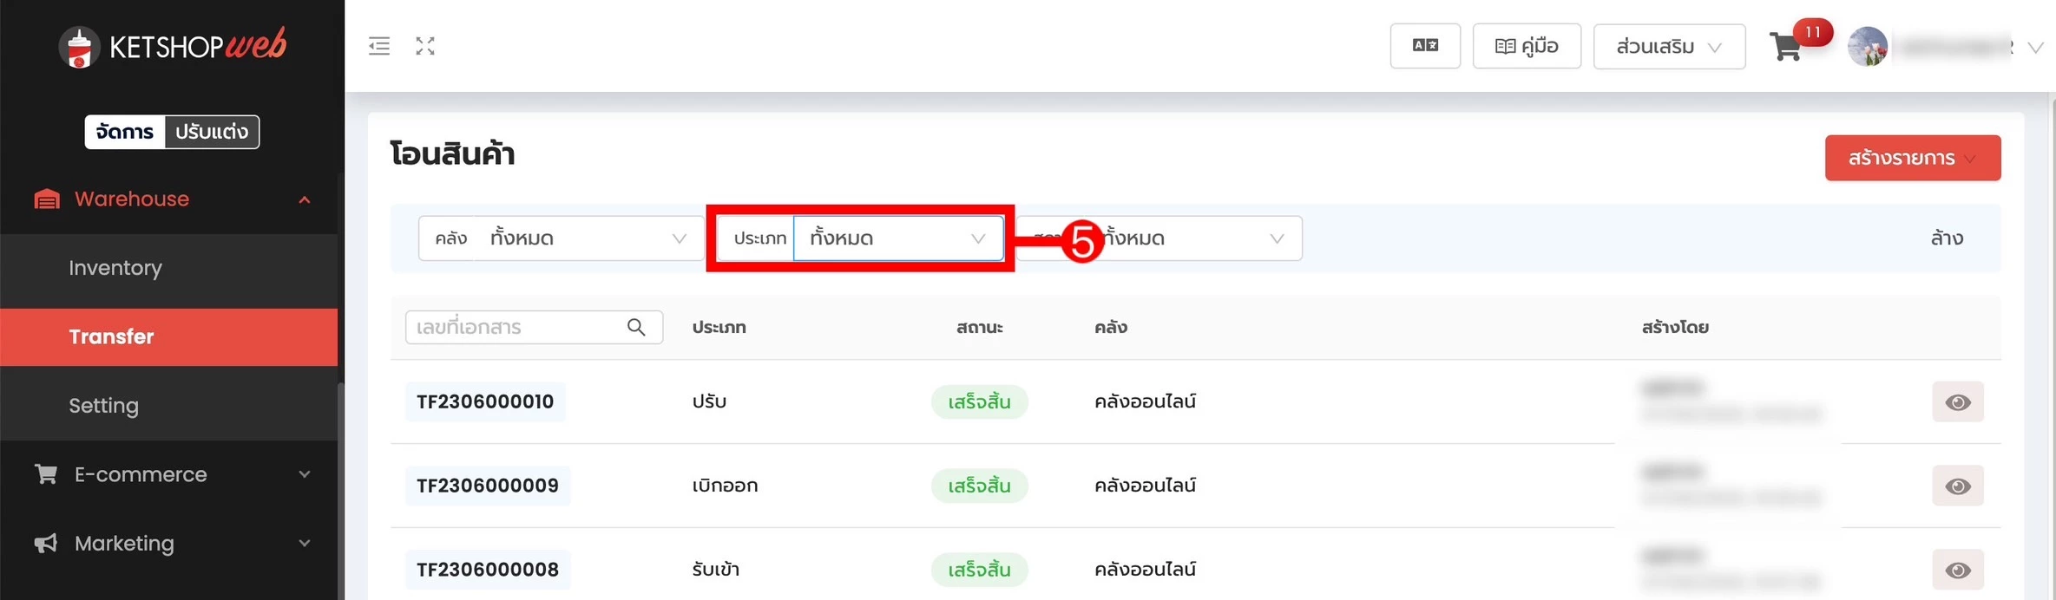Click the sidebar collapse menu icon
The height and width of the screenshot is (600, 2056).
click(379, 46)
